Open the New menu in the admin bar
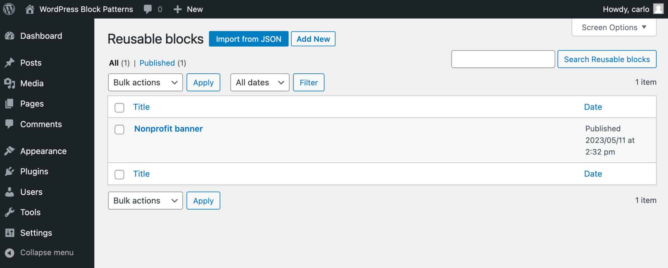 coord(189,9)
